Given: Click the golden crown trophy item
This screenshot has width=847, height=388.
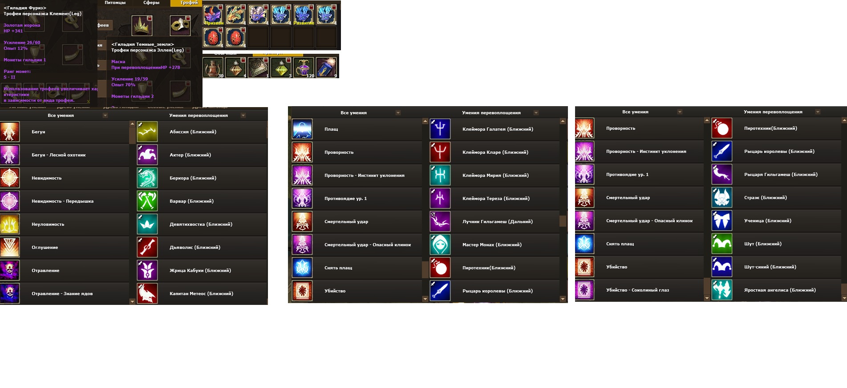Looking at the screenshot, I should point(142,26).
